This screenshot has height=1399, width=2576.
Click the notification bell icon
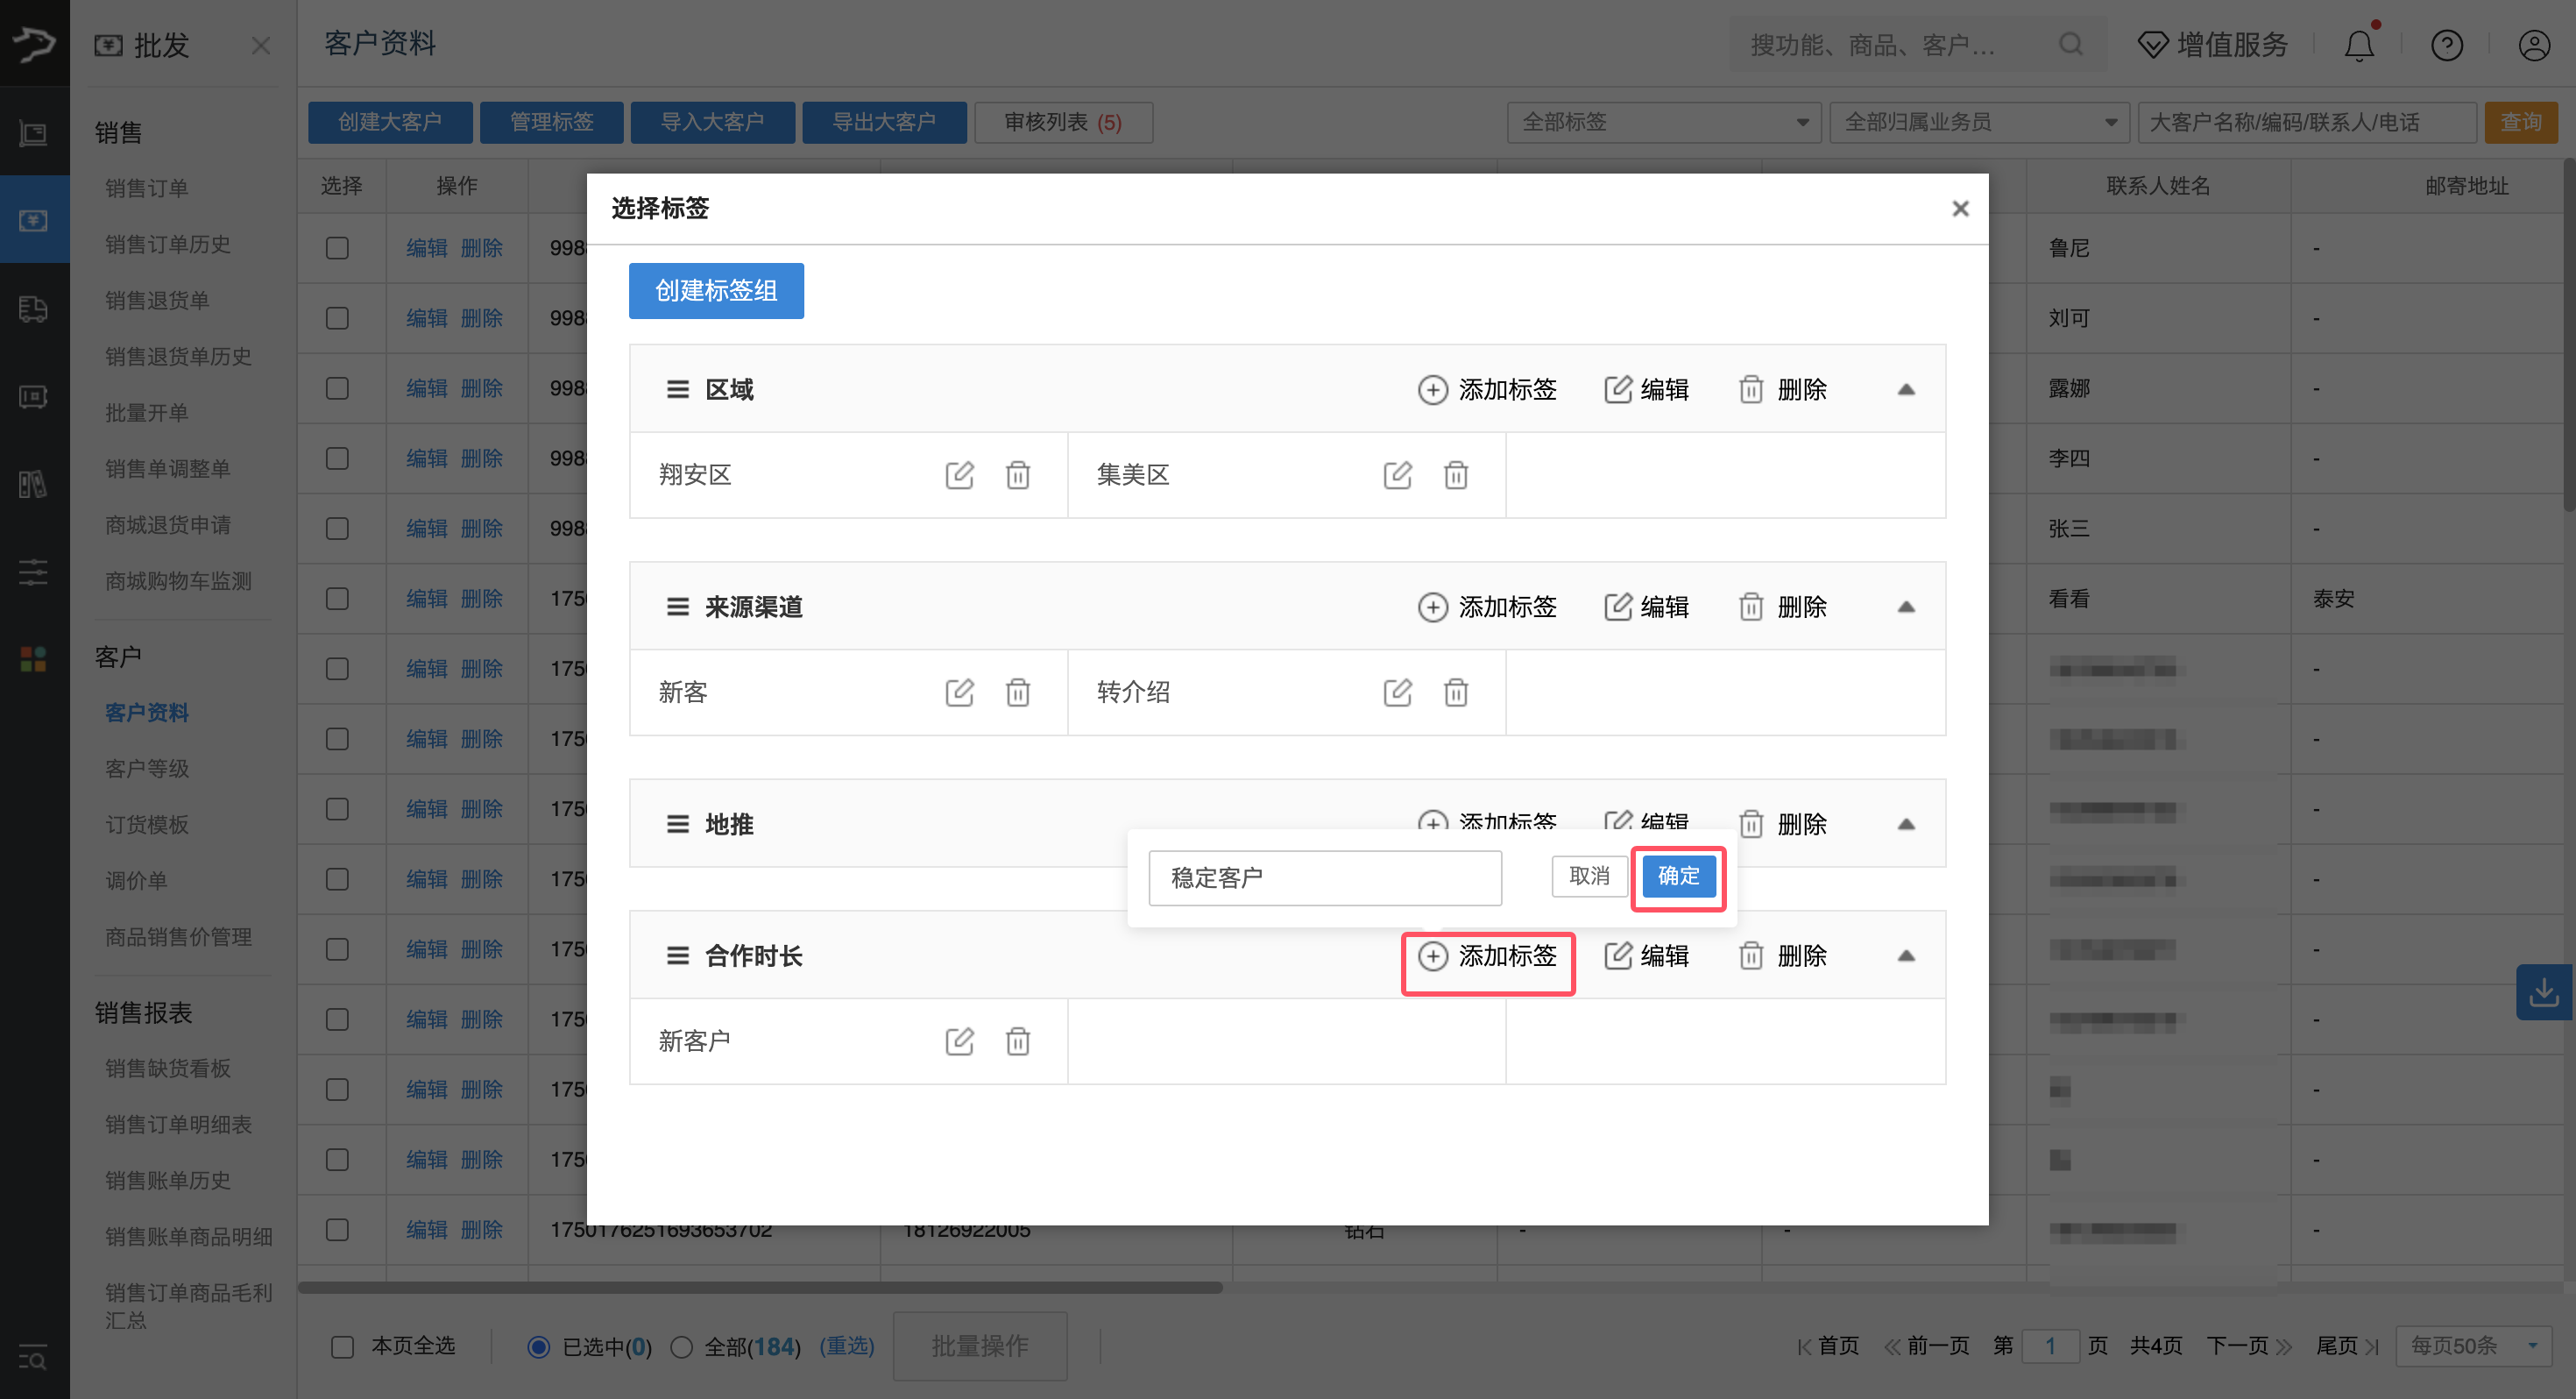point(2359,46)
